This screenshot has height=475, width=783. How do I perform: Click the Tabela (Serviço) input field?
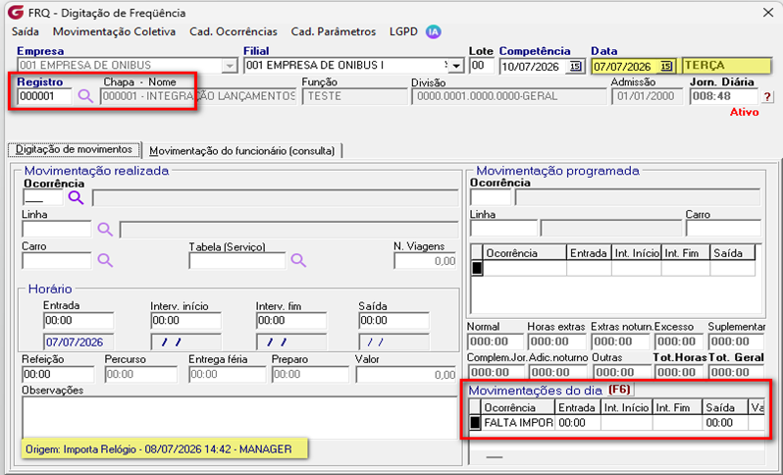tap(237, 260)
